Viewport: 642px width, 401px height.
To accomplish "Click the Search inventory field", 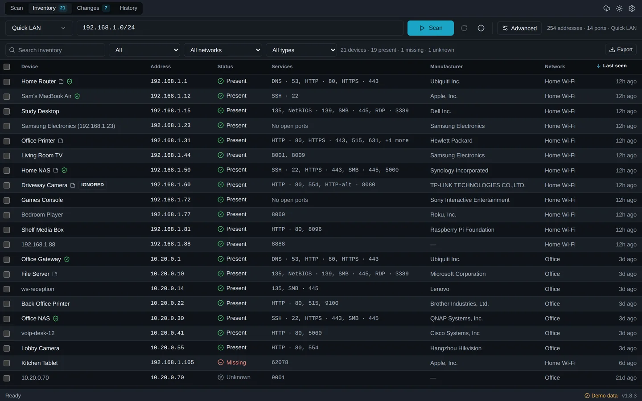I will (55, 50).
